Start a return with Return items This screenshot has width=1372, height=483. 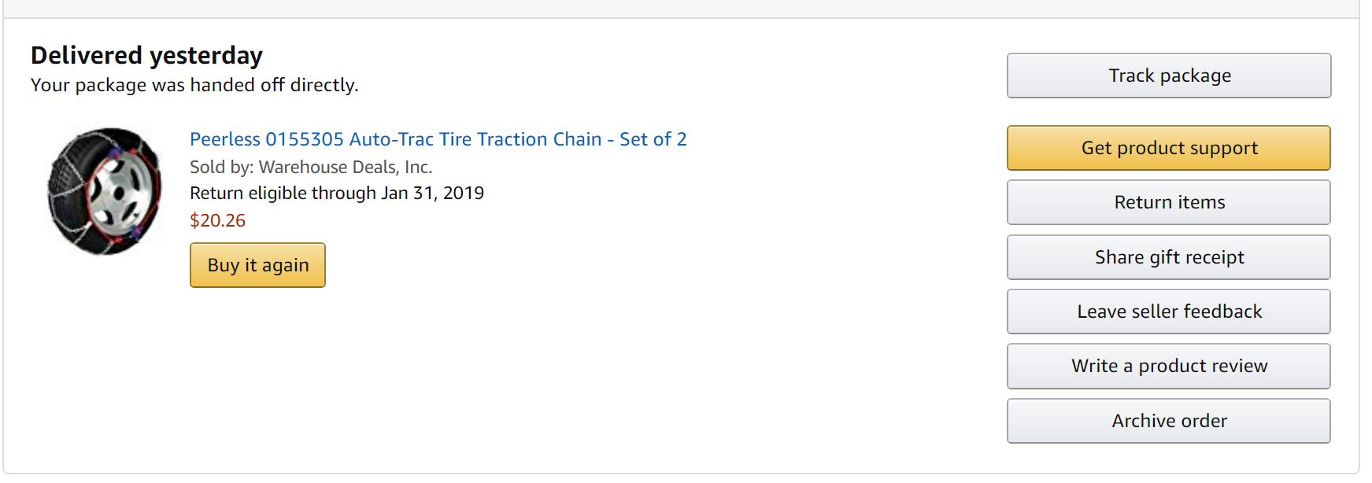pos(1169,202)
